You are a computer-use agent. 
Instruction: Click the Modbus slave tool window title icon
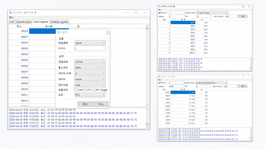[11, 13]
